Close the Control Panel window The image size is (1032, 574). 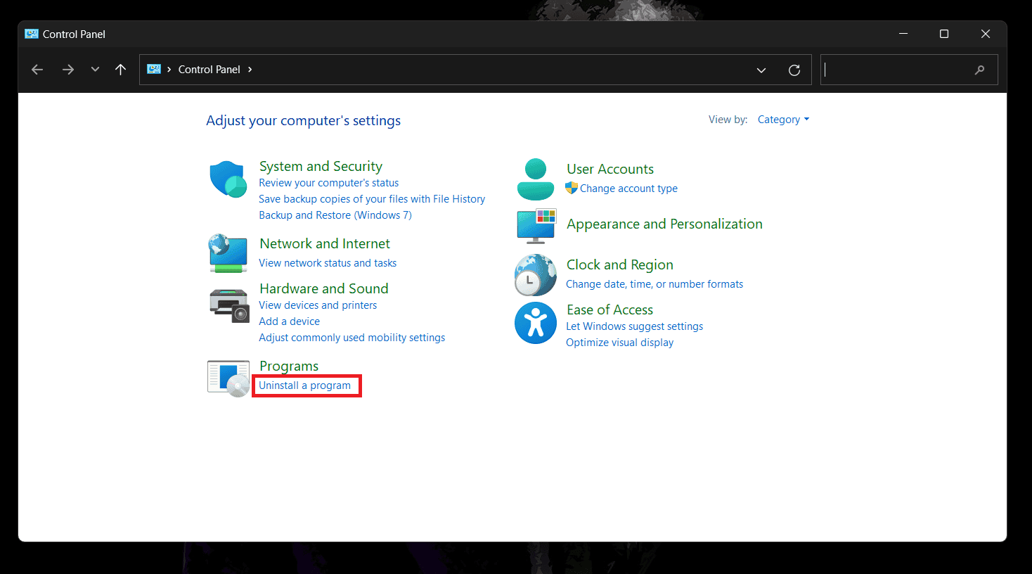986,34
